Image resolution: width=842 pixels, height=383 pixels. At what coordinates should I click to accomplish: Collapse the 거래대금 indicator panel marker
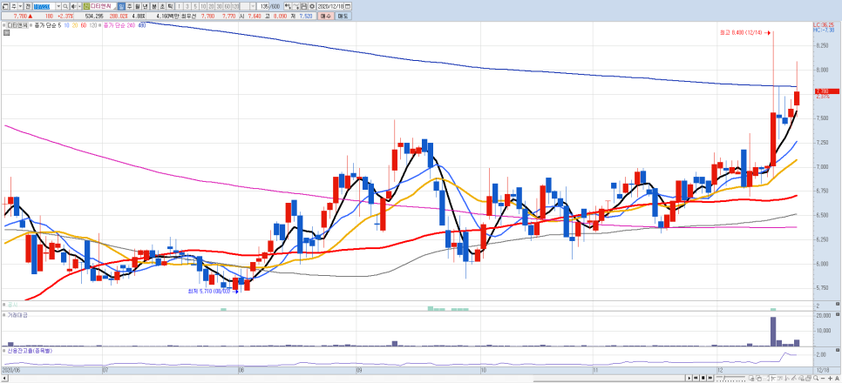click(3, 314)
